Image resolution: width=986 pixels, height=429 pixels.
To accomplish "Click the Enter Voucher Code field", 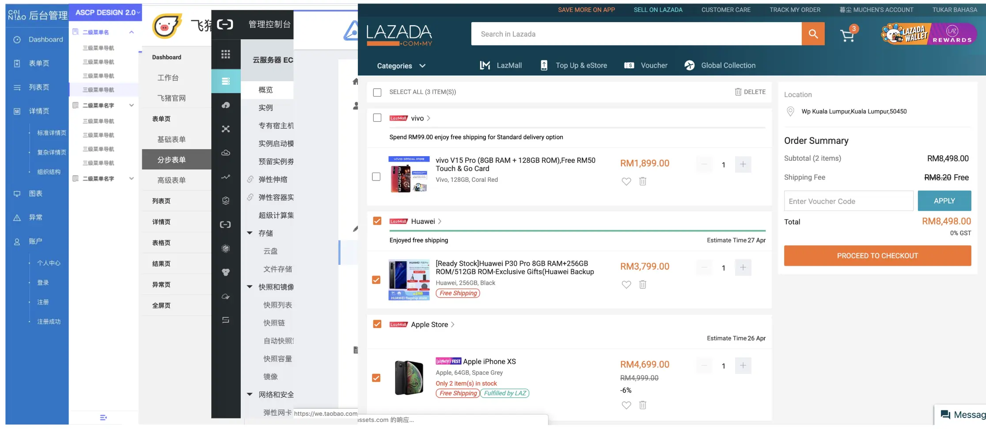I will (849, 201).
